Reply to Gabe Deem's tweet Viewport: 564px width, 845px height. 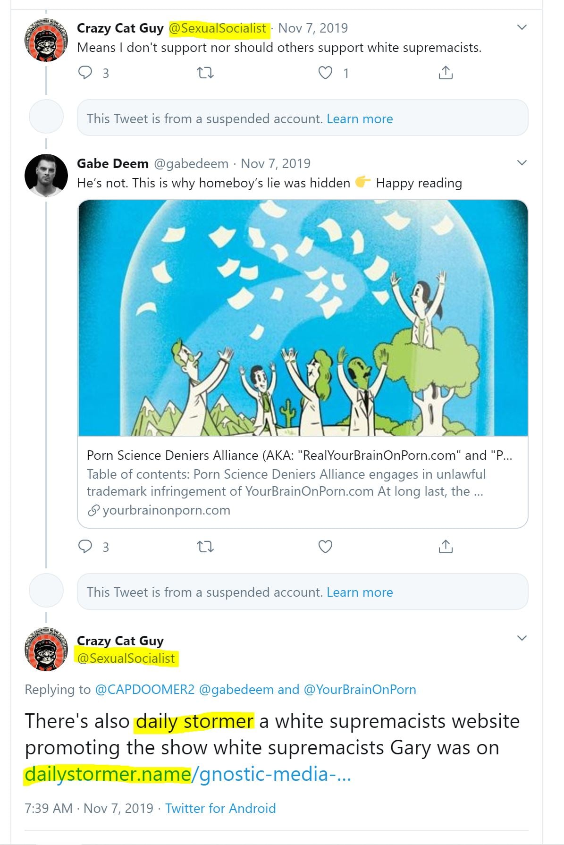tap(85, 546)
